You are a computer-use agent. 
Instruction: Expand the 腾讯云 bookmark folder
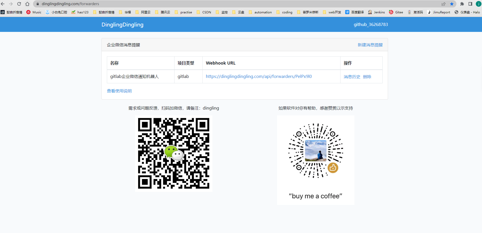click(163, 12)
